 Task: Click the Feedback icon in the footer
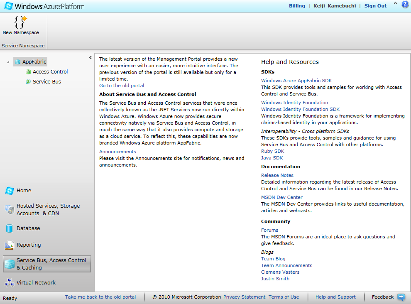pos(401,297)
